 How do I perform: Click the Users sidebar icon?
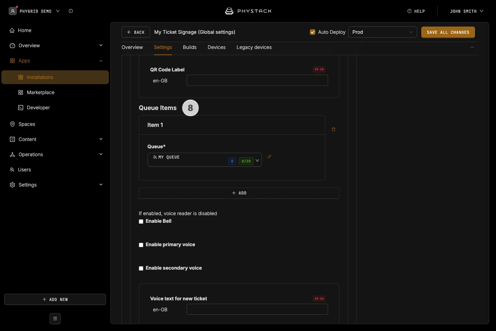point(12,170)
